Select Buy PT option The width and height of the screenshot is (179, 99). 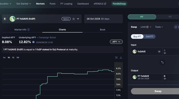137,37
